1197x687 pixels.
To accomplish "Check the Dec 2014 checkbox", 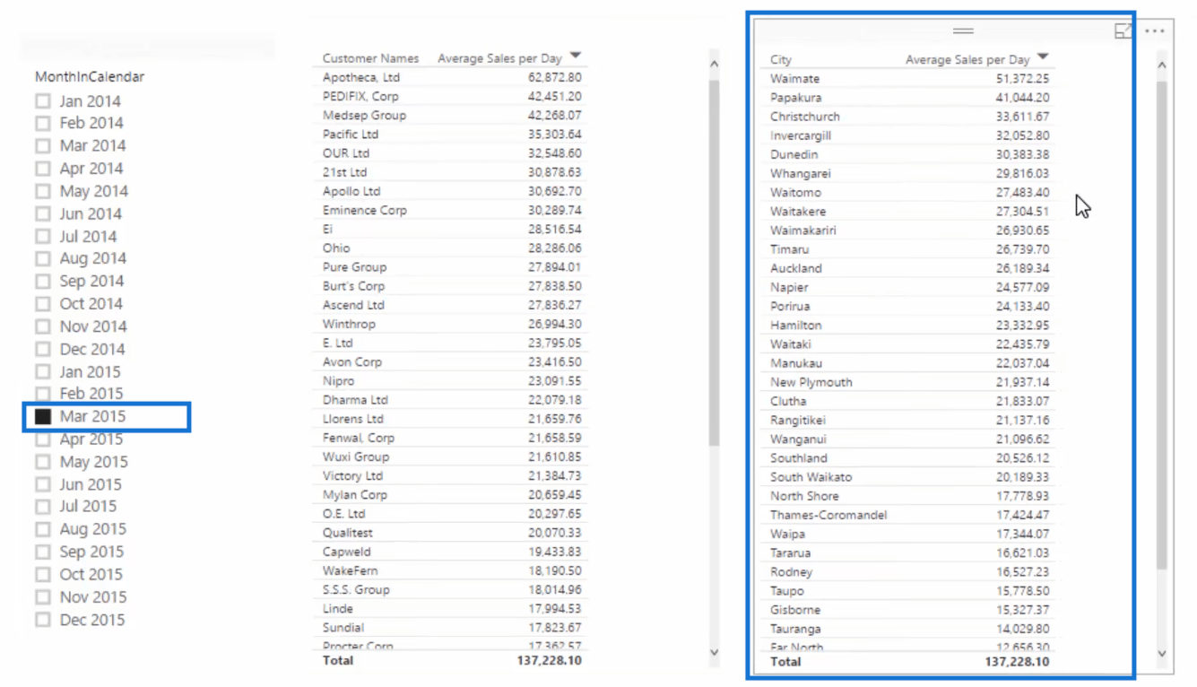I will coord(43,349).
